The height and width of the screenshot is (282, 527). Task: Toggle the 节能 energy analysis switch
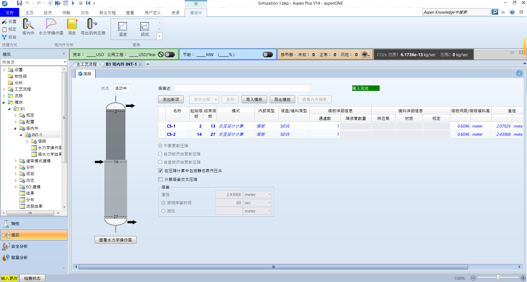(x=268, y=54)
